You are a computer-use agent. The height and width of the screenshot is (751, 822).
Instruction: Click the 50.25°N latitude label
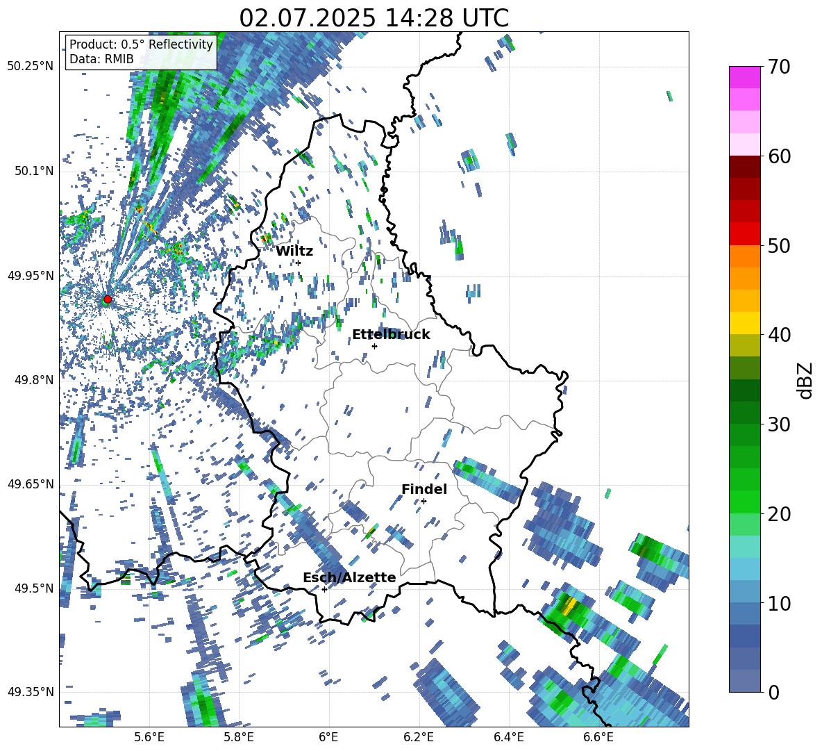(31, 67)
